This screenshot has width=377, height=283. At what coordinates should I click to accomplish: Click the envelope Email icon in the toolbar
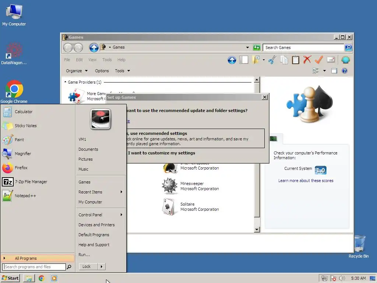click(331, 59)
